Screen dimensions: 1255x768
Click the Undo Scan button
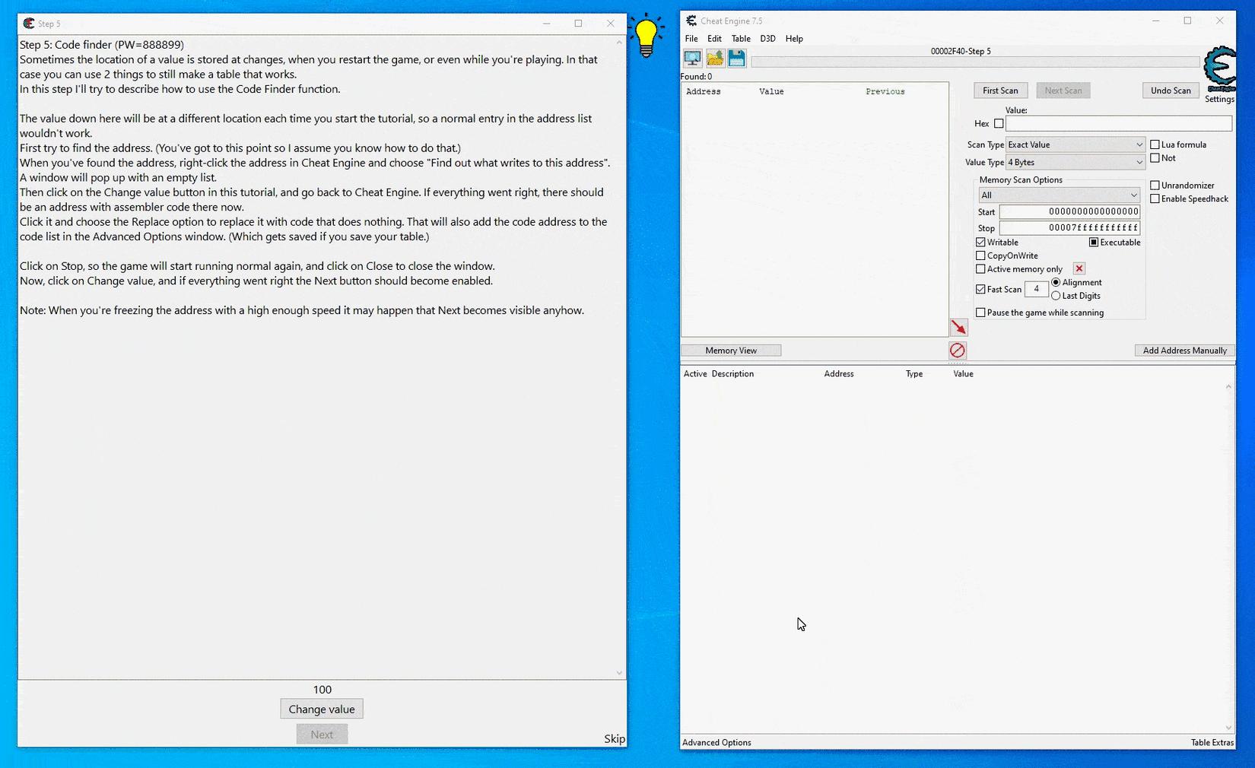point(1171,90)
